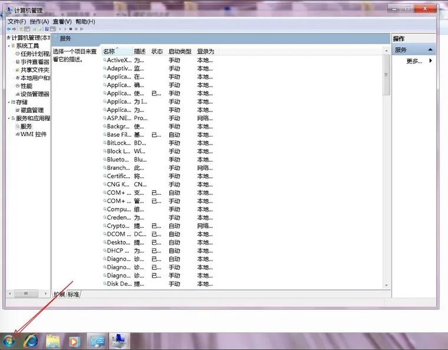The image size is (448, 350).
Task: Collapse the 服务 section in 操作 pane
Action: pyautogui.click(x=430, y=49)
